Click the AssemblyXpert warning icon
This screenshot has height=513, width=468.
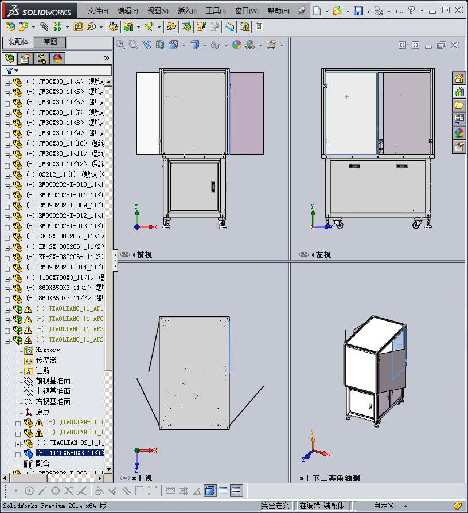pyautogui.click(x=244, y=26)
